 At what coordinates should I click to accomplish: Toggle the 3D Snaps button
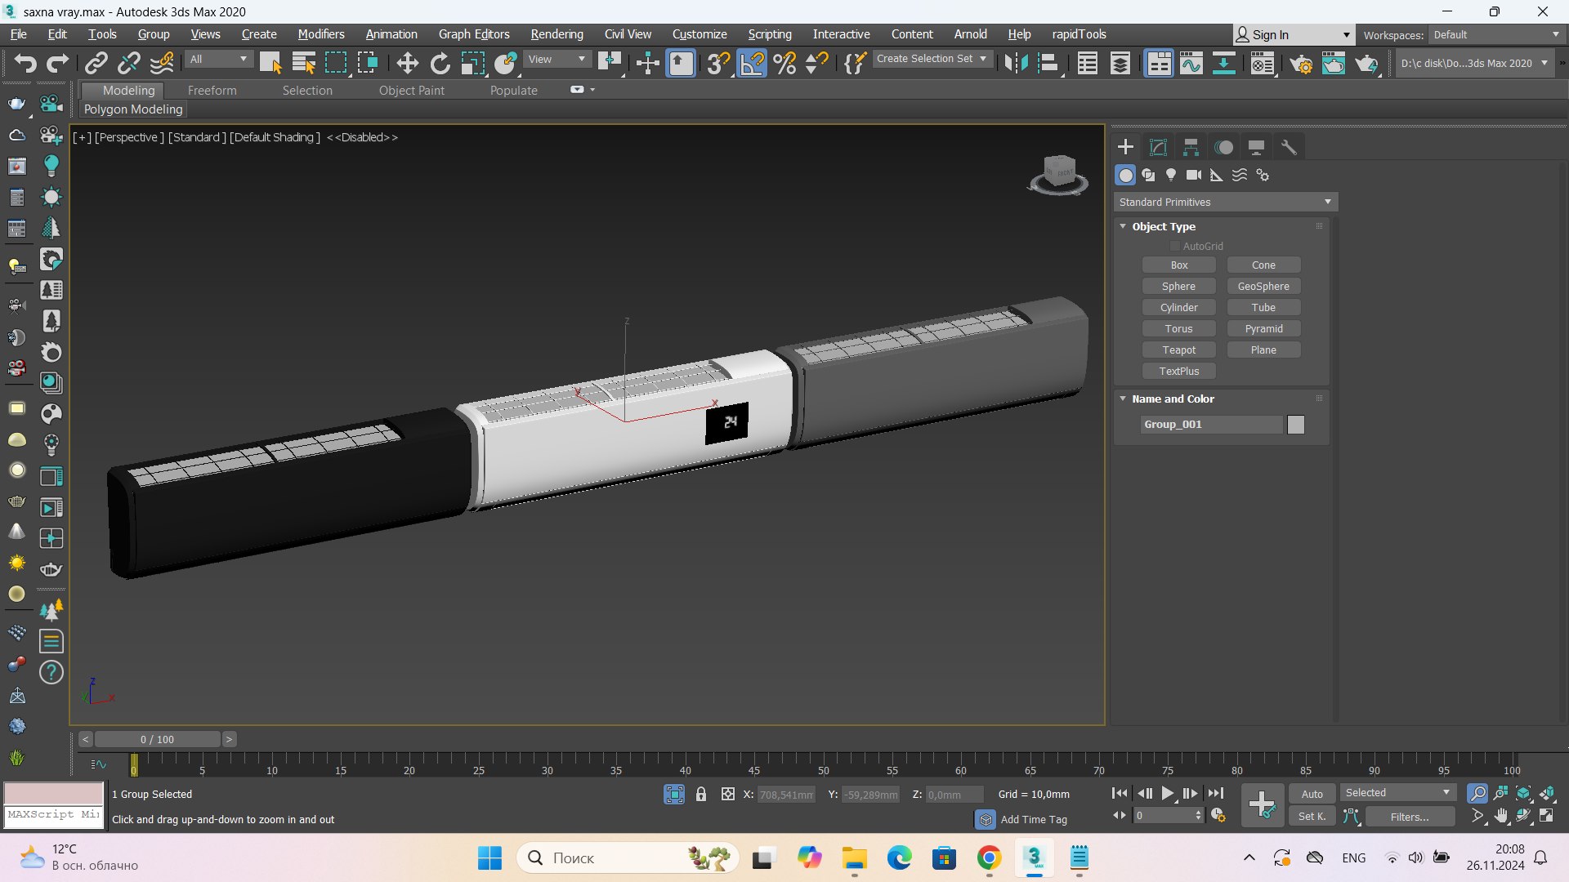pyautogui.click(x=718, y=63)
